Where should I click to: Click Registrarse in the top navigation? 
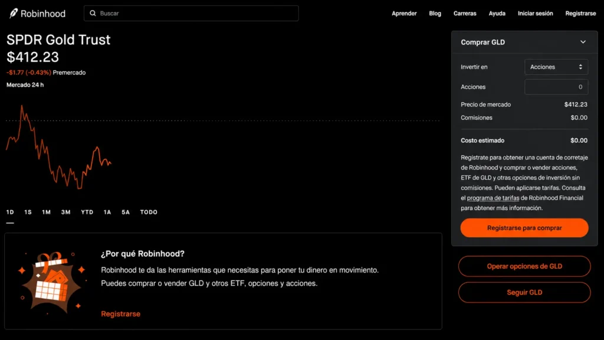pyautogui.click(x=580, y=14)
